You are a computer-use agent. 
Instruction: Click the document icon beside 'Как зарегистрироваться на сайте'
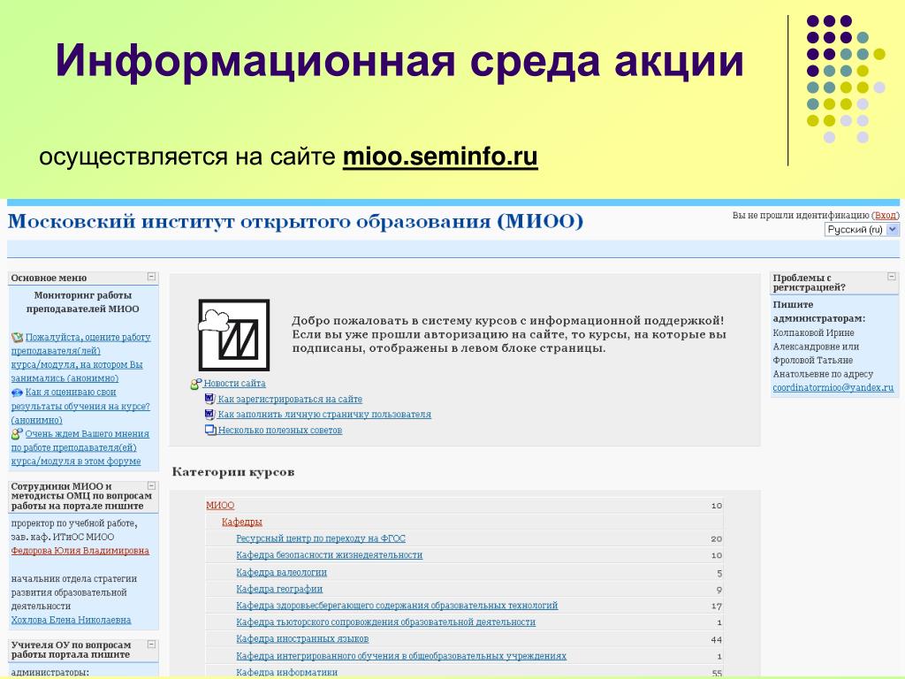210,399
